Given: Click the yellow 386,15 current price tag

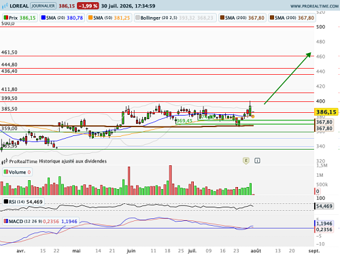Looking at the screenshot, I should pyautogui.click(x=326, y=112).
